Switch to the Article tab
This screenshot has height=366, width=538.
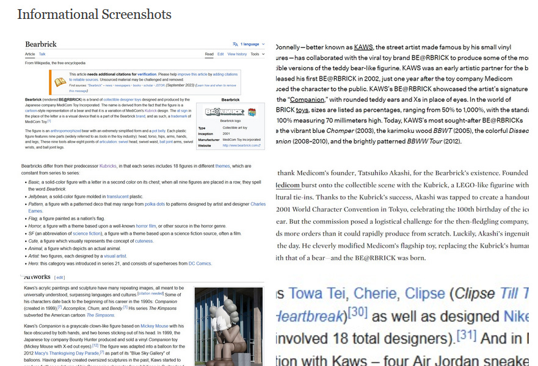pyautogui.click(x=30, y=54)
